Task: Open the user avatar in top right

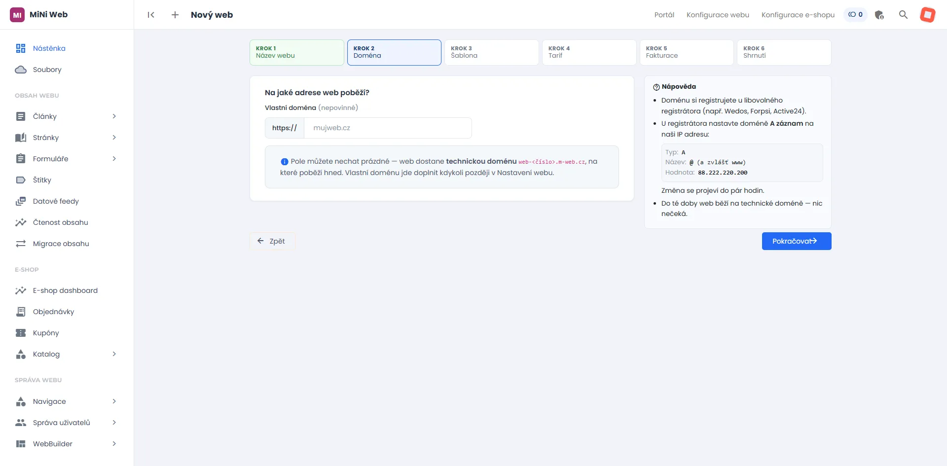Action: pos(928,15)
